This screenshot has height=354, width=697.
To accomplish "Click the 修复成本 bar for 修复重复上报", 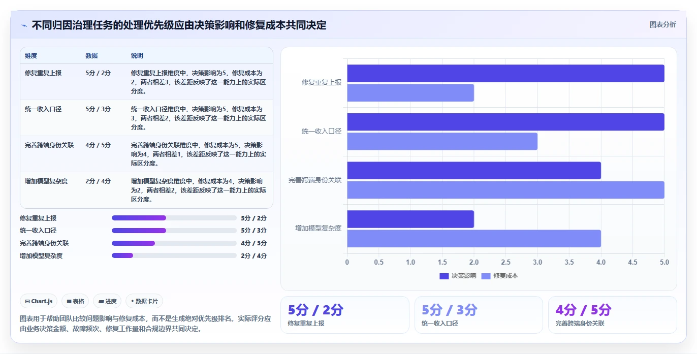I will tap(410, 92).
